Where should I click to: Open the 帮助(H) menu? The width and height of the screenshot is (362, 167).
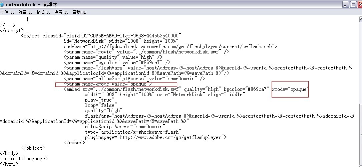pyautogui.click(x=79, y=12)
